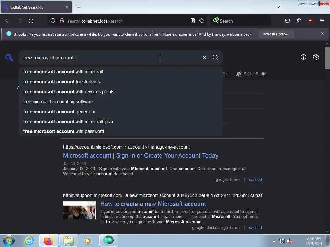Expand engines menu for second result
Viewport: 330px width, 247px height.
[x=244, y=228]
